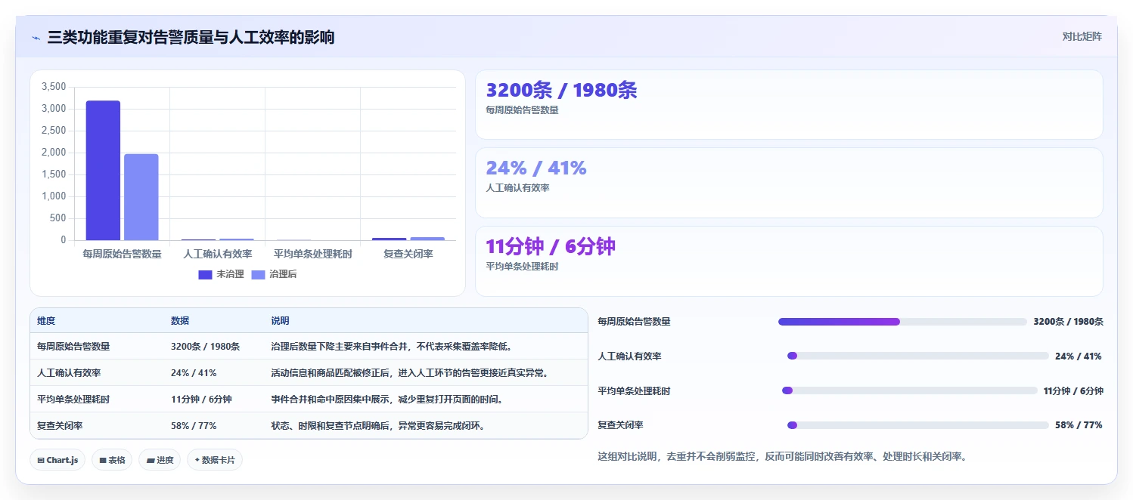Click the 说明 table column header
This screenshot has height=500, width=1133.
[280, 321]
